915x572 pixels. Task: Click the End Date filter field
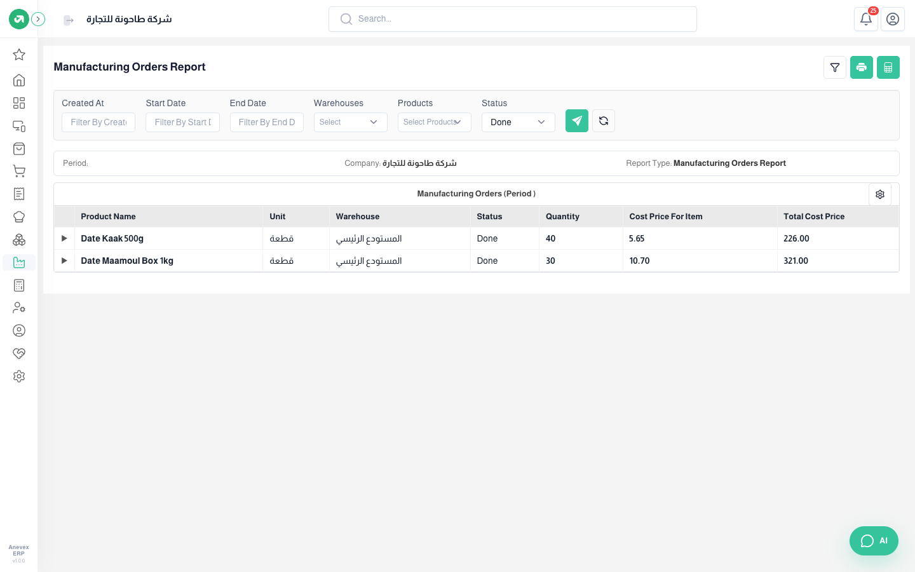267,122
